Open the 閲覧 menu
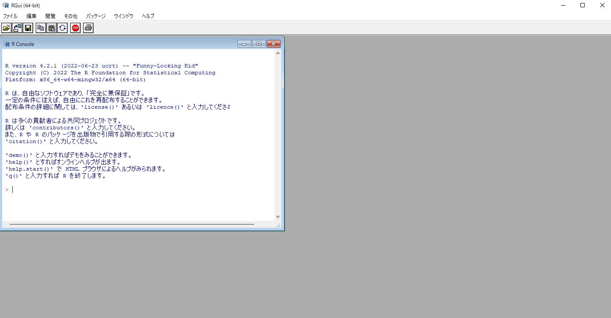The height and width of the screenshot is (318, 611). pyautogui.click(x=50, y=16)
